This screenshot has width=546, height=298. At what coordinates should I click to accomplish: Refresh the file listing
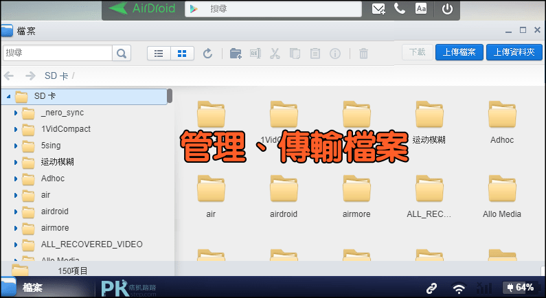(x=208, y=54)
